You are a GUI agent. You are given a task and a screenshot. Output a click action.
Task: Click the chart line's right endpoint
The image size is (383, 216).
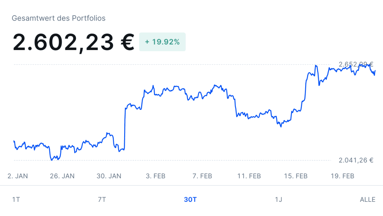375,71
